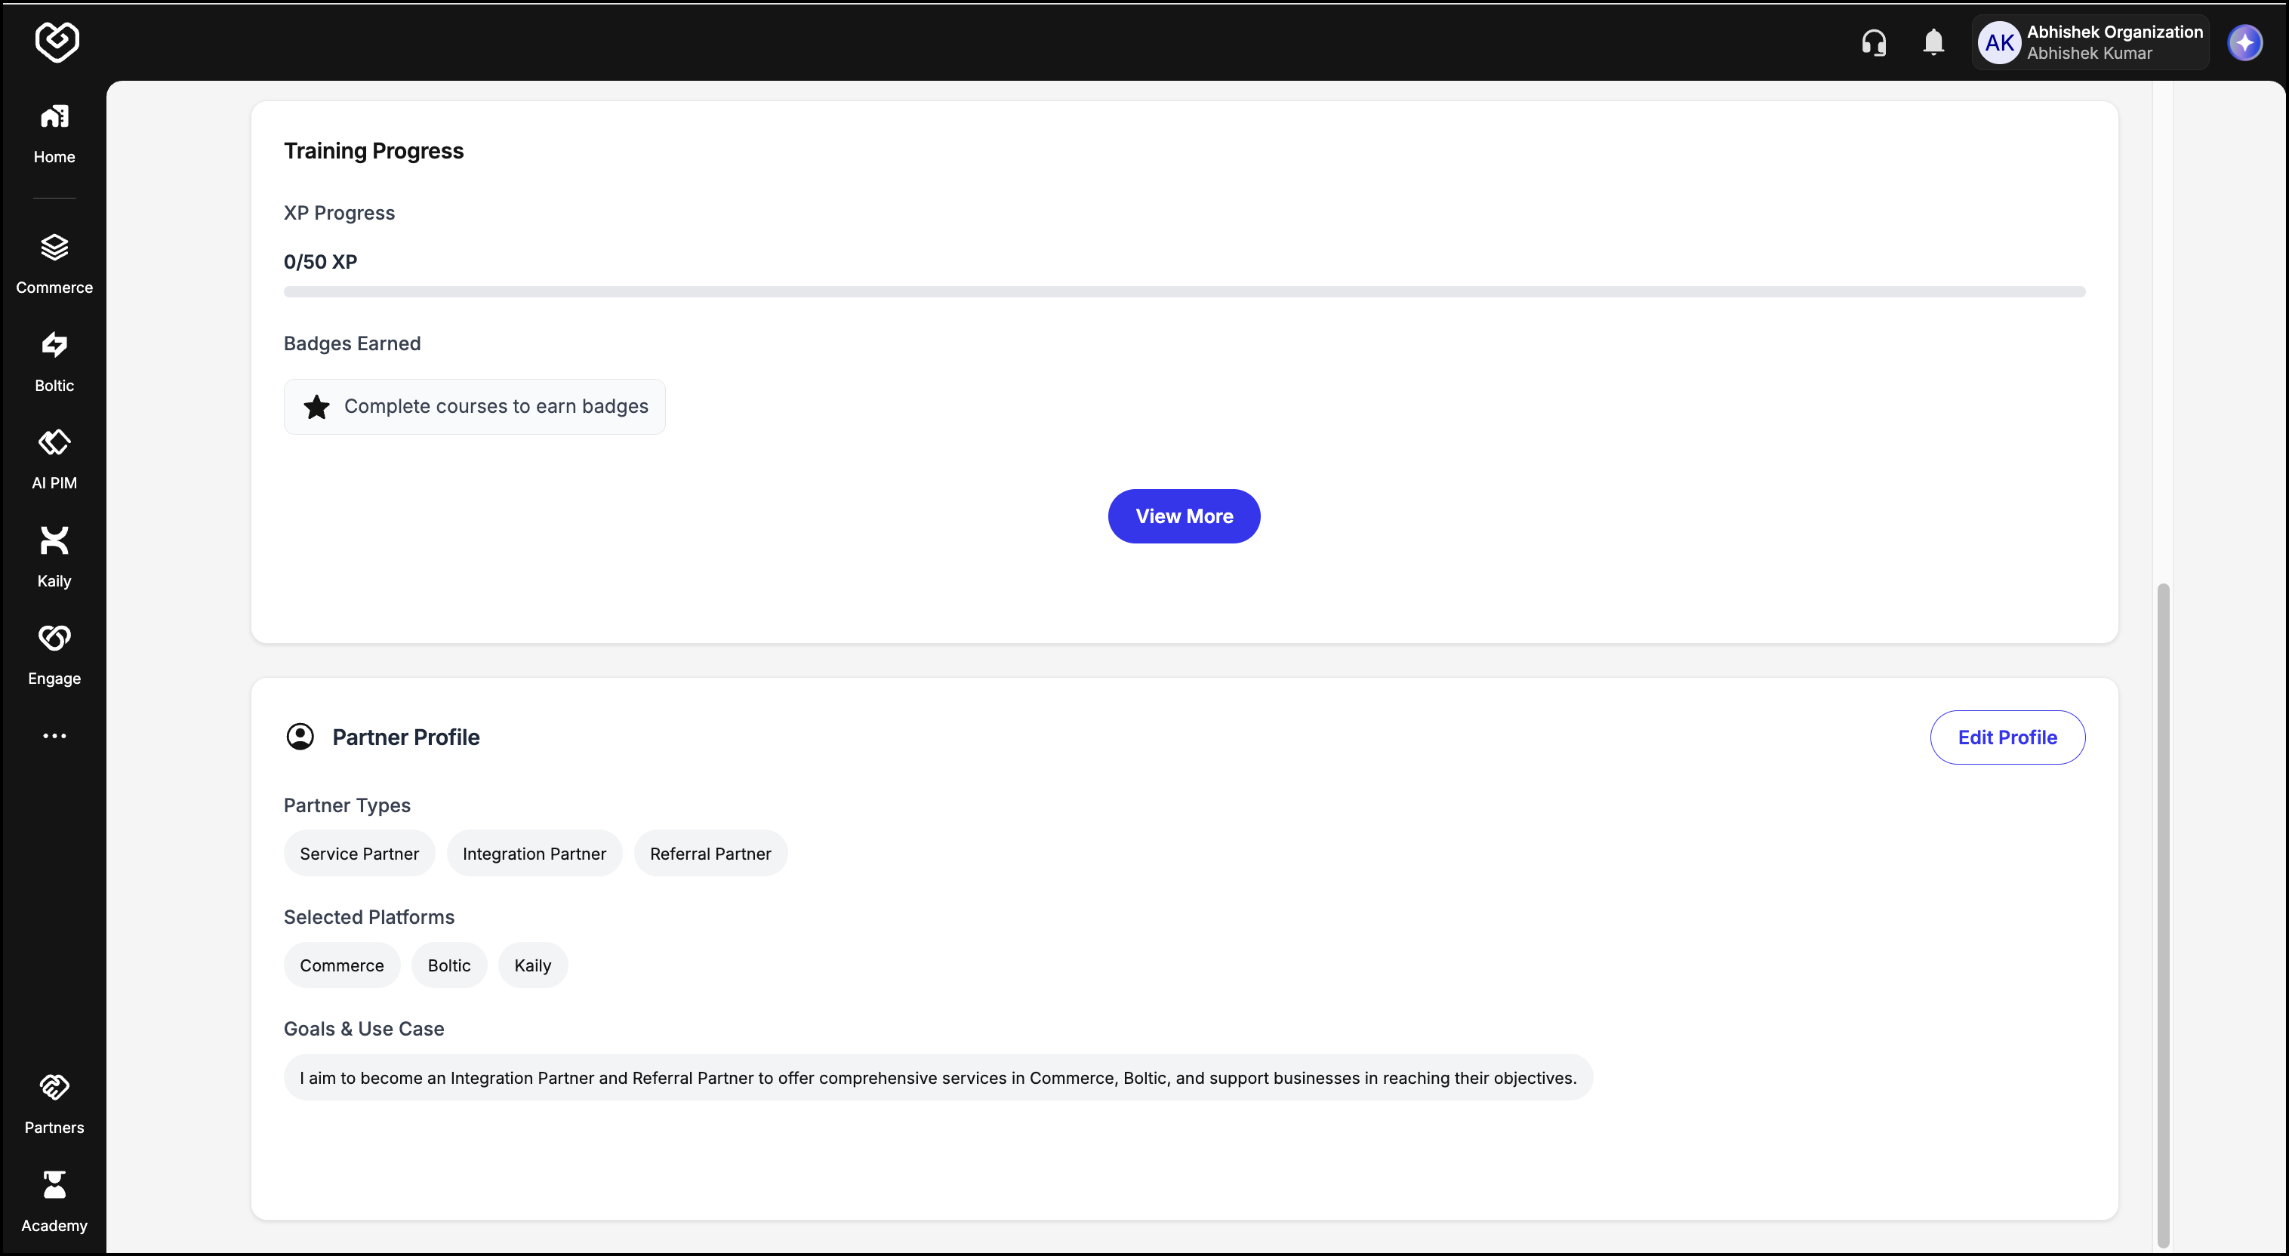Click the AK user avatar
This screenshot has width=2289, height=1256.
tap(1999, 42)
